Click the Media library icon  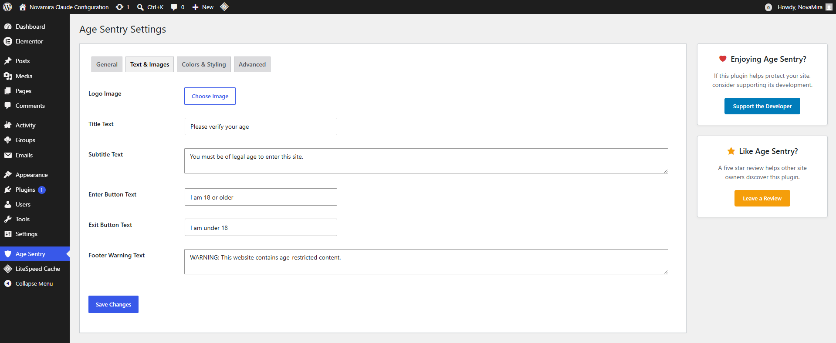coord(8,76)
